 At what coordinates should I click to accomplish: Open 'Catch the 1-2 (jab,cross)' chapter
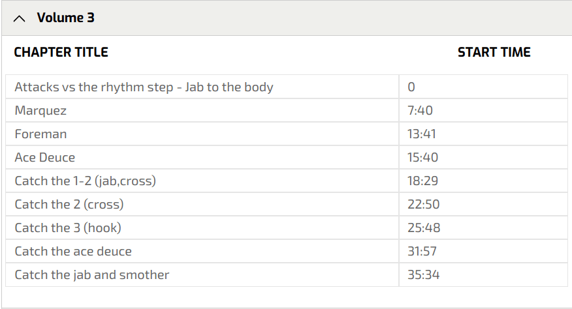coord(85,181)
